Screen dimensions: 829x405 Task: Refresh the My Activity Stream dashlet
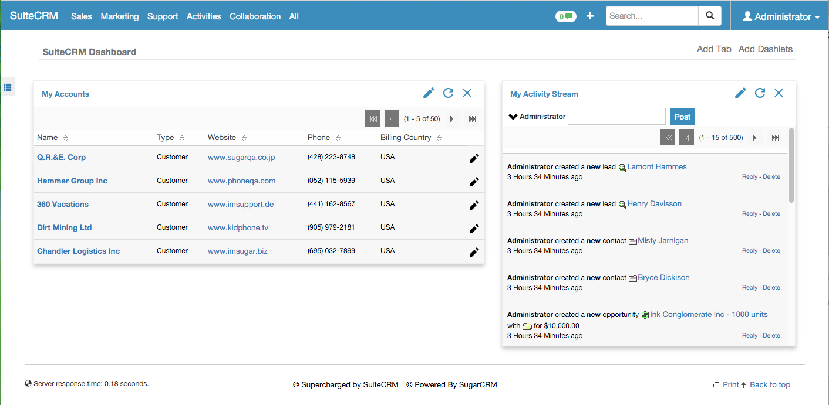[x=760, y=93]
